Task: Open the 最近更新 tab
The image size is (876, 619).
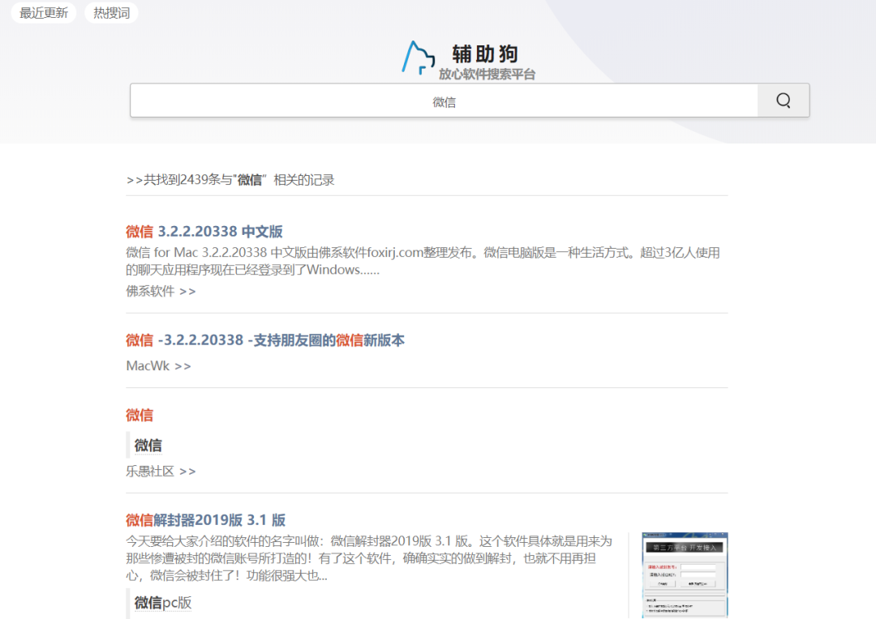Action: pos(44,13)
